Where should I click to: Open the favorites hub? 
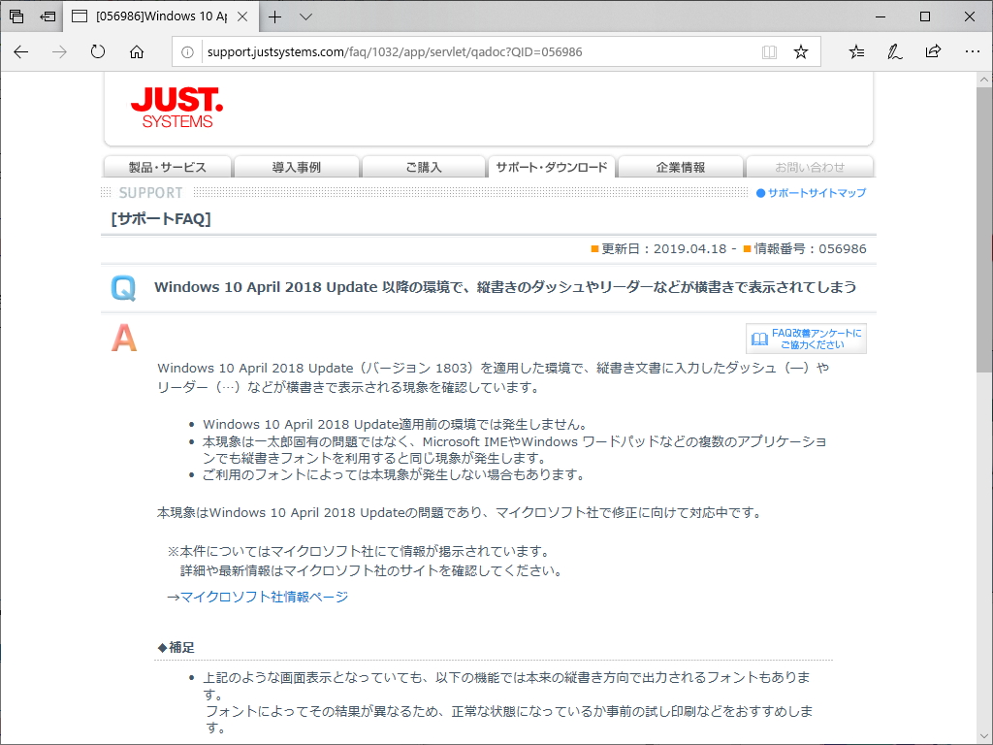point(856,52)
